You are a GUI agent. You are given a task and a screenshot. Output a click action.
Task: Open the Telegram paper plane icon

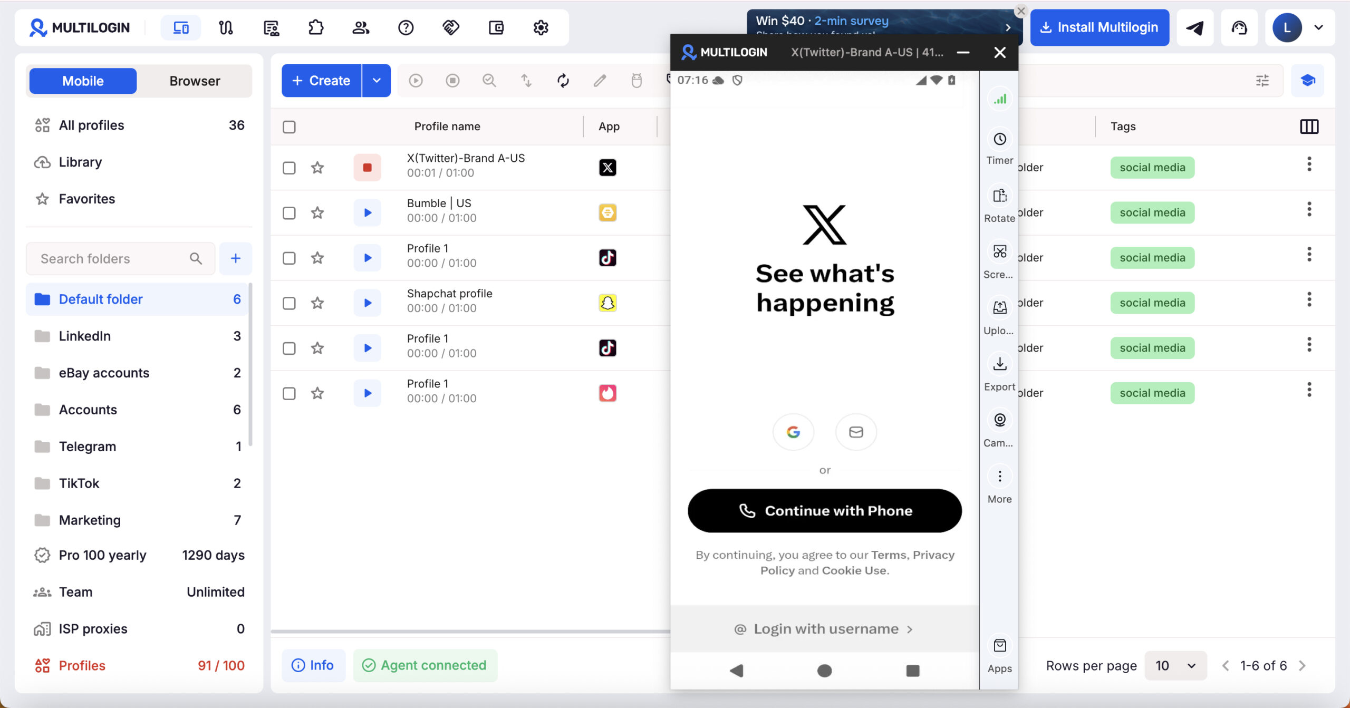(1195, 27)
